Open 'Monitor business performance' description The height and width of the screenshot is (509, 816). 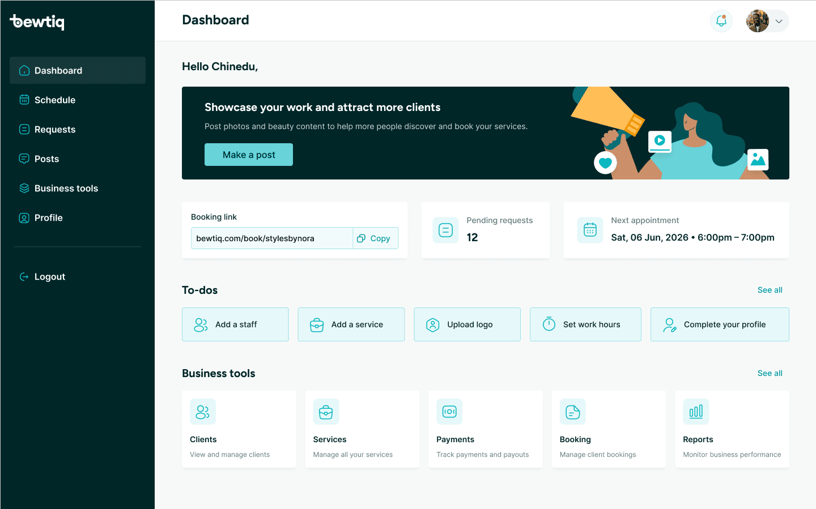732,455
